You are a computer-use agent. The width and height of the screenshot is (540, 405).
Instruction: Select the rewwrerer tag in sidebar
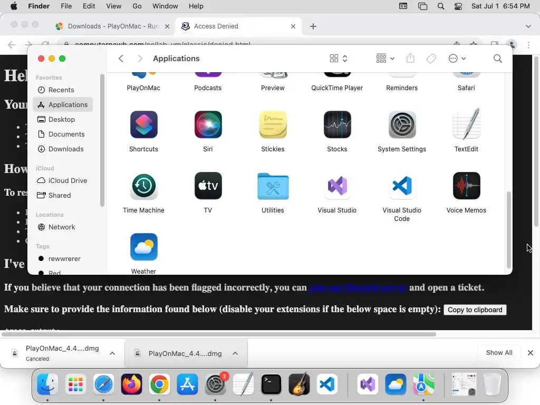click(63, 258)
